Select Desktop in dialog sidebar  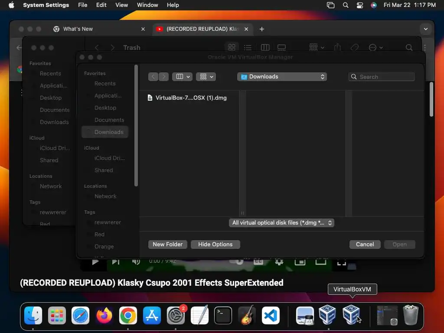tap(105, 108)
